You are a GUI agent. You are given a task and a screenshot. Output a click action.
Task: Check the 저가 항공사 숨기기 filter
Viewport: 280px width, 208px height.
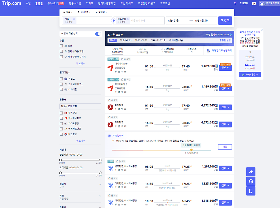61,57
